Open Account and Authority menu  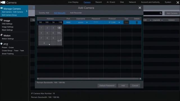150,2
